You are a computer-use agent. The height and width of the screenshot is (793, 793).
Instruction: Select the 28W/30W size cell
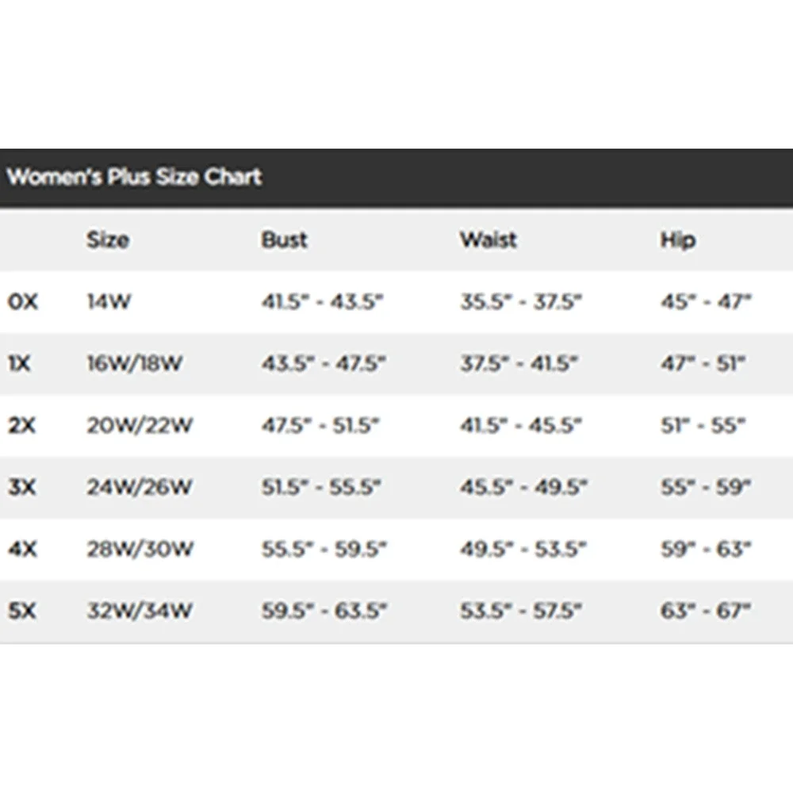[140, 549]
